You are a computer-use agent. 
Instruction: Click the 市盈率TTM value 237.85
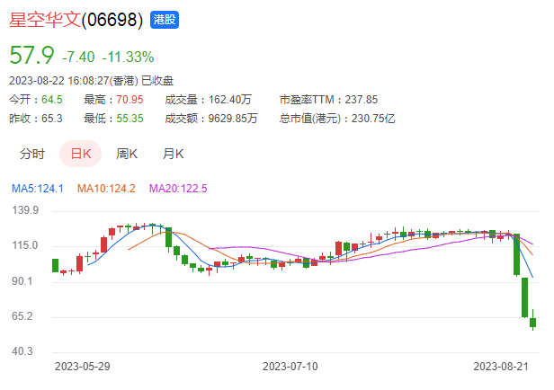(x=362, y=100)
